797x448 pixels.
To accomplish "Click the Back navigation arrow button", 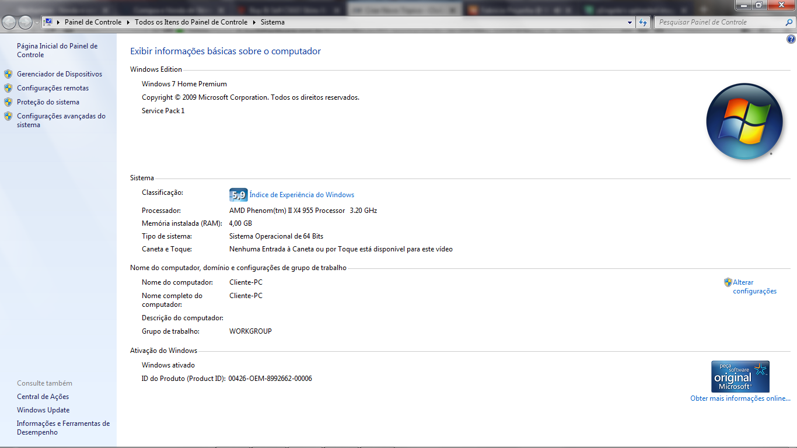I will [9, 22].
